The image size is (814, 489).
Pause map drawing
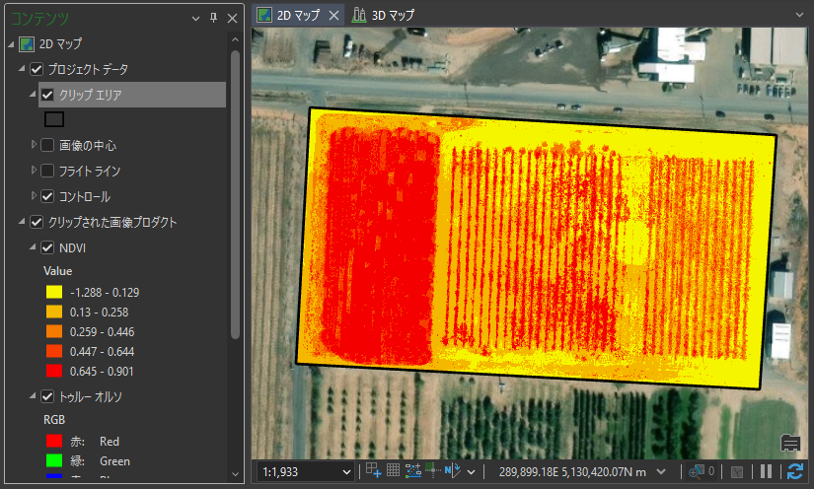coord(767,471)
